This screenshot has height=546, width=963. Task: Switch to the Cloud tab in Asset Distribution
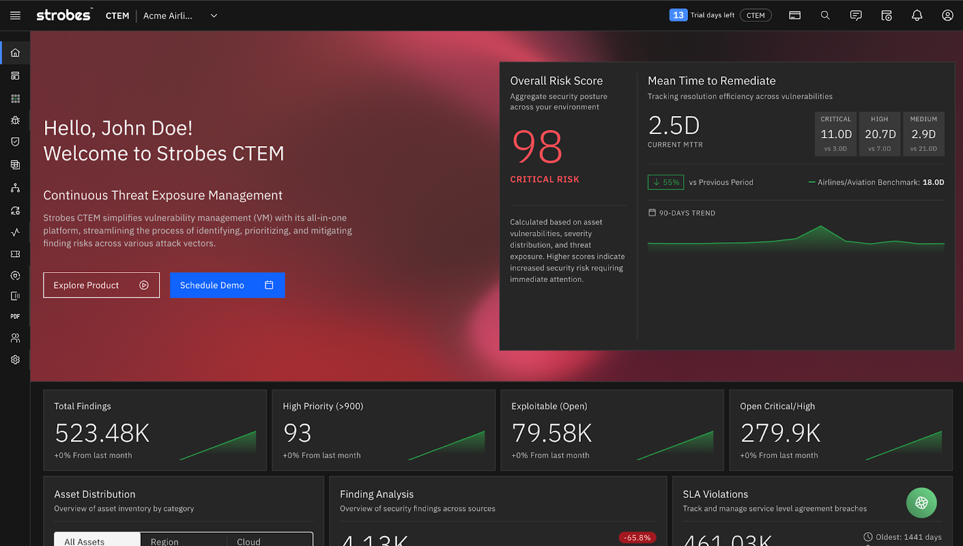click(248, 540)
